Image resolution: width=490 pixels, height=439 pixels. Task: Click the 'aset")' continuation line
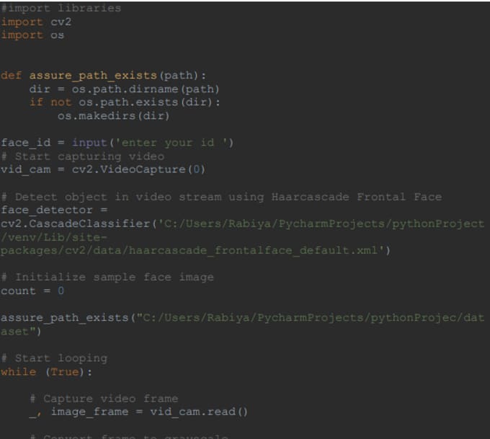click(21, 332)
